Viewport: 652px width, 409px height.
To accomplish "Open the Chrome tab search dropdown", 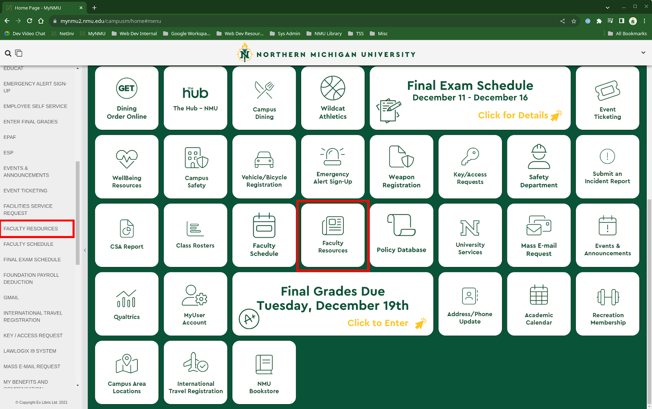I will pyautogui.click(x=608, y=8).
